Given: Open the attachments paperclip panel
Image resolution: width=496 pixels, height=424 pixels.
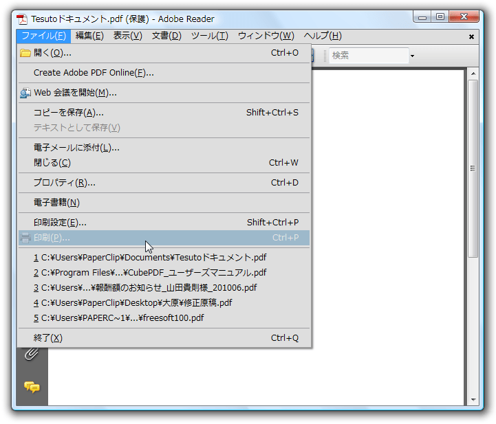Looking at the screenshot, I should (x=32, y=354).
